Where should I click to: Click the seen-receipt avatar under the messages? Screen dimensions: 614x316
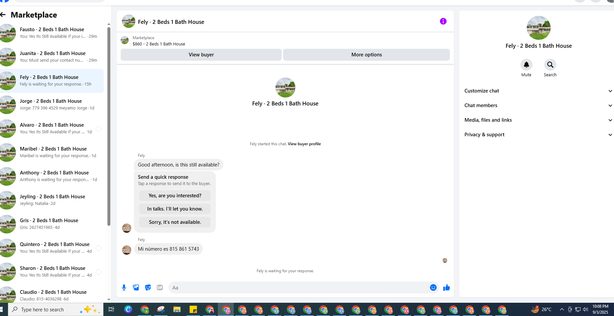point(445,260)
